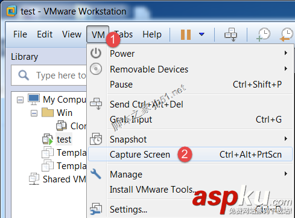Click the My Computer monitor icon
The width and height of the screenshot is (295, 218).
click(34, 99)
